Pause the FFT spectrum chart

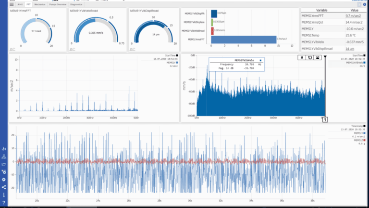302,58
